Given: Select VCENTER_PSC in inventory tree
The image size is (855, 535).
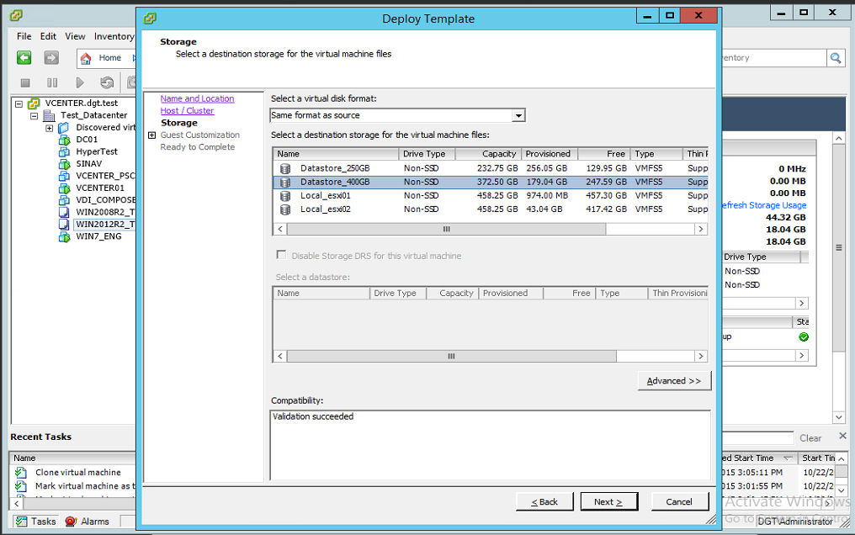Looking at the screenshot, I should pyautogui.click(x=105, y=176).
